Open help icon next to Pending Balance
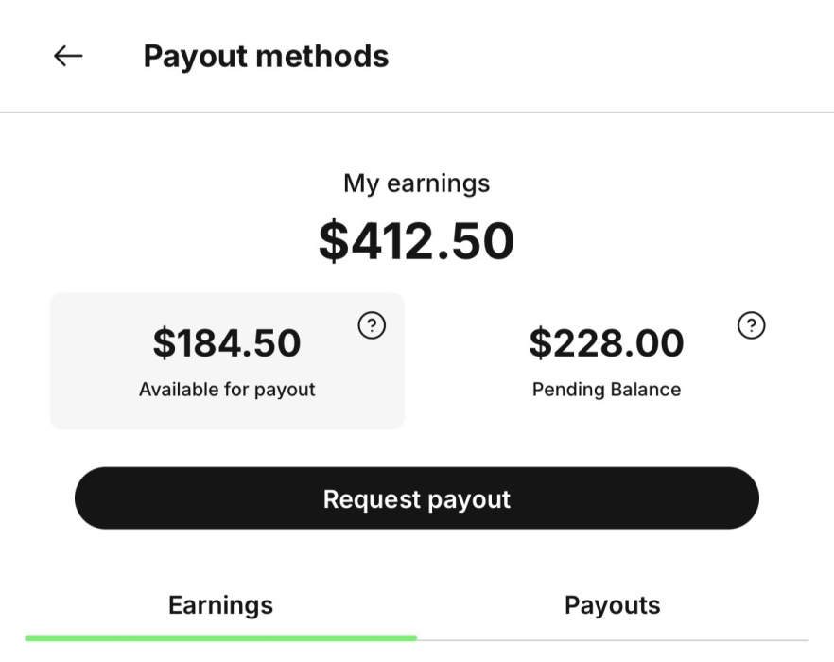 [x=751, y=325]
